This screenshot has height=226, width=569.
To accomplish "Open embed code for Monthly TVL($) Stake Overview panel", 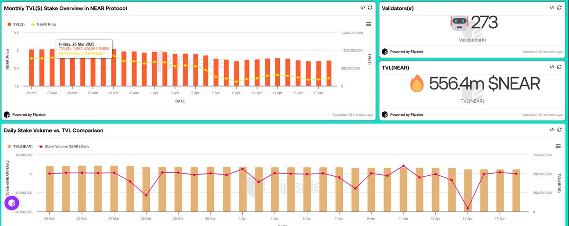I will click(x=363, y=8).
